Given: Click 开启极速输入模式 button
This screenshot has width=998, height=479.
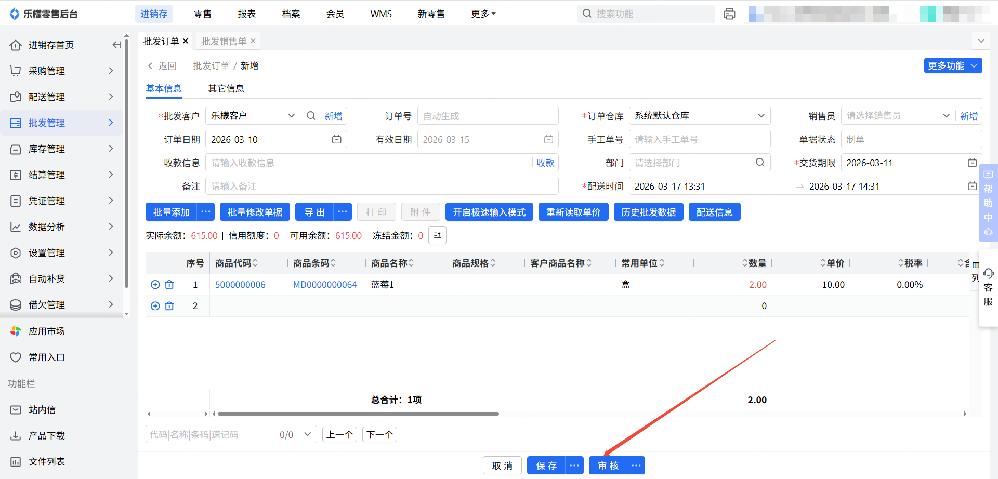Looking at the screenshot, I should 489,212.
